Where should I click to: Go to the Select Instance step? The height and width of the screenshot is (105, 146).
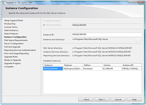point(11,30)
